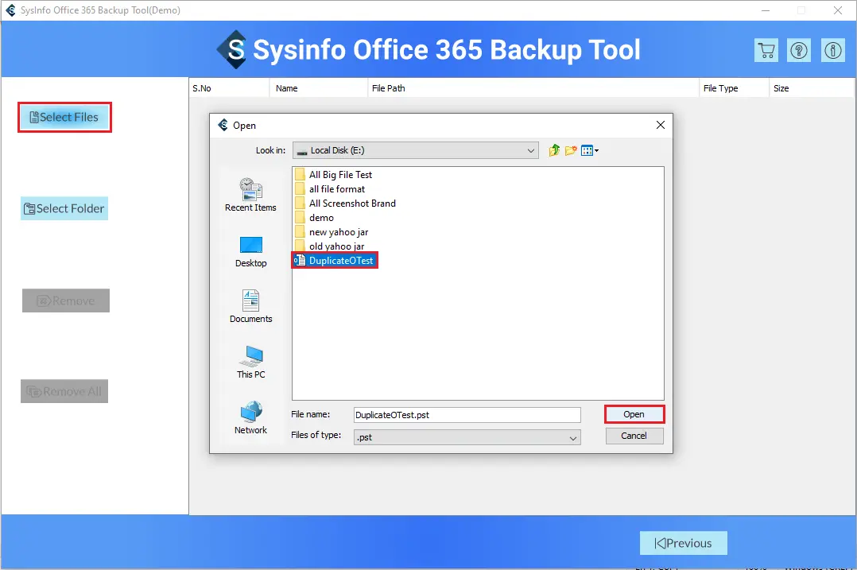Image resolution: width=857 pixels, height=570 pixels.
Task: Select the new yahoo jar folder
Action: (x=332, y=231)
